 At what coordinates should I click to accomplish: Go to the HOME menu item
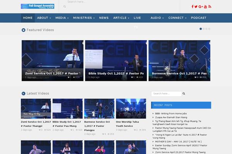[28, 18]
